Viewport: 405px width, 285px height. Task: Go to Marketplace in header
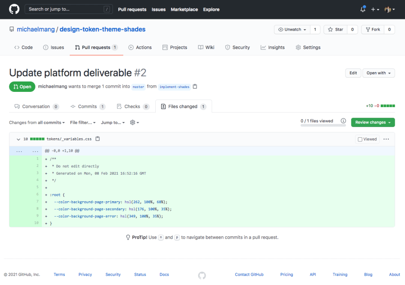[184, 9]
